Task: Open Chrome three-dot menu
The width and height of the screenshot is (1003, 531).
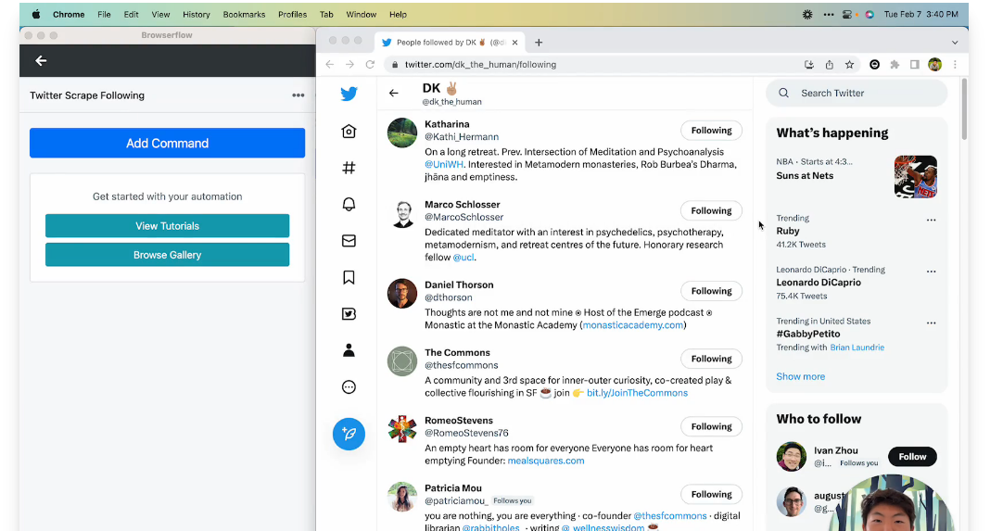Action: click(955, 64)
